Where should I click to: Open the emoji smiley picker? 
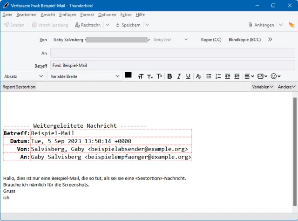276,76
